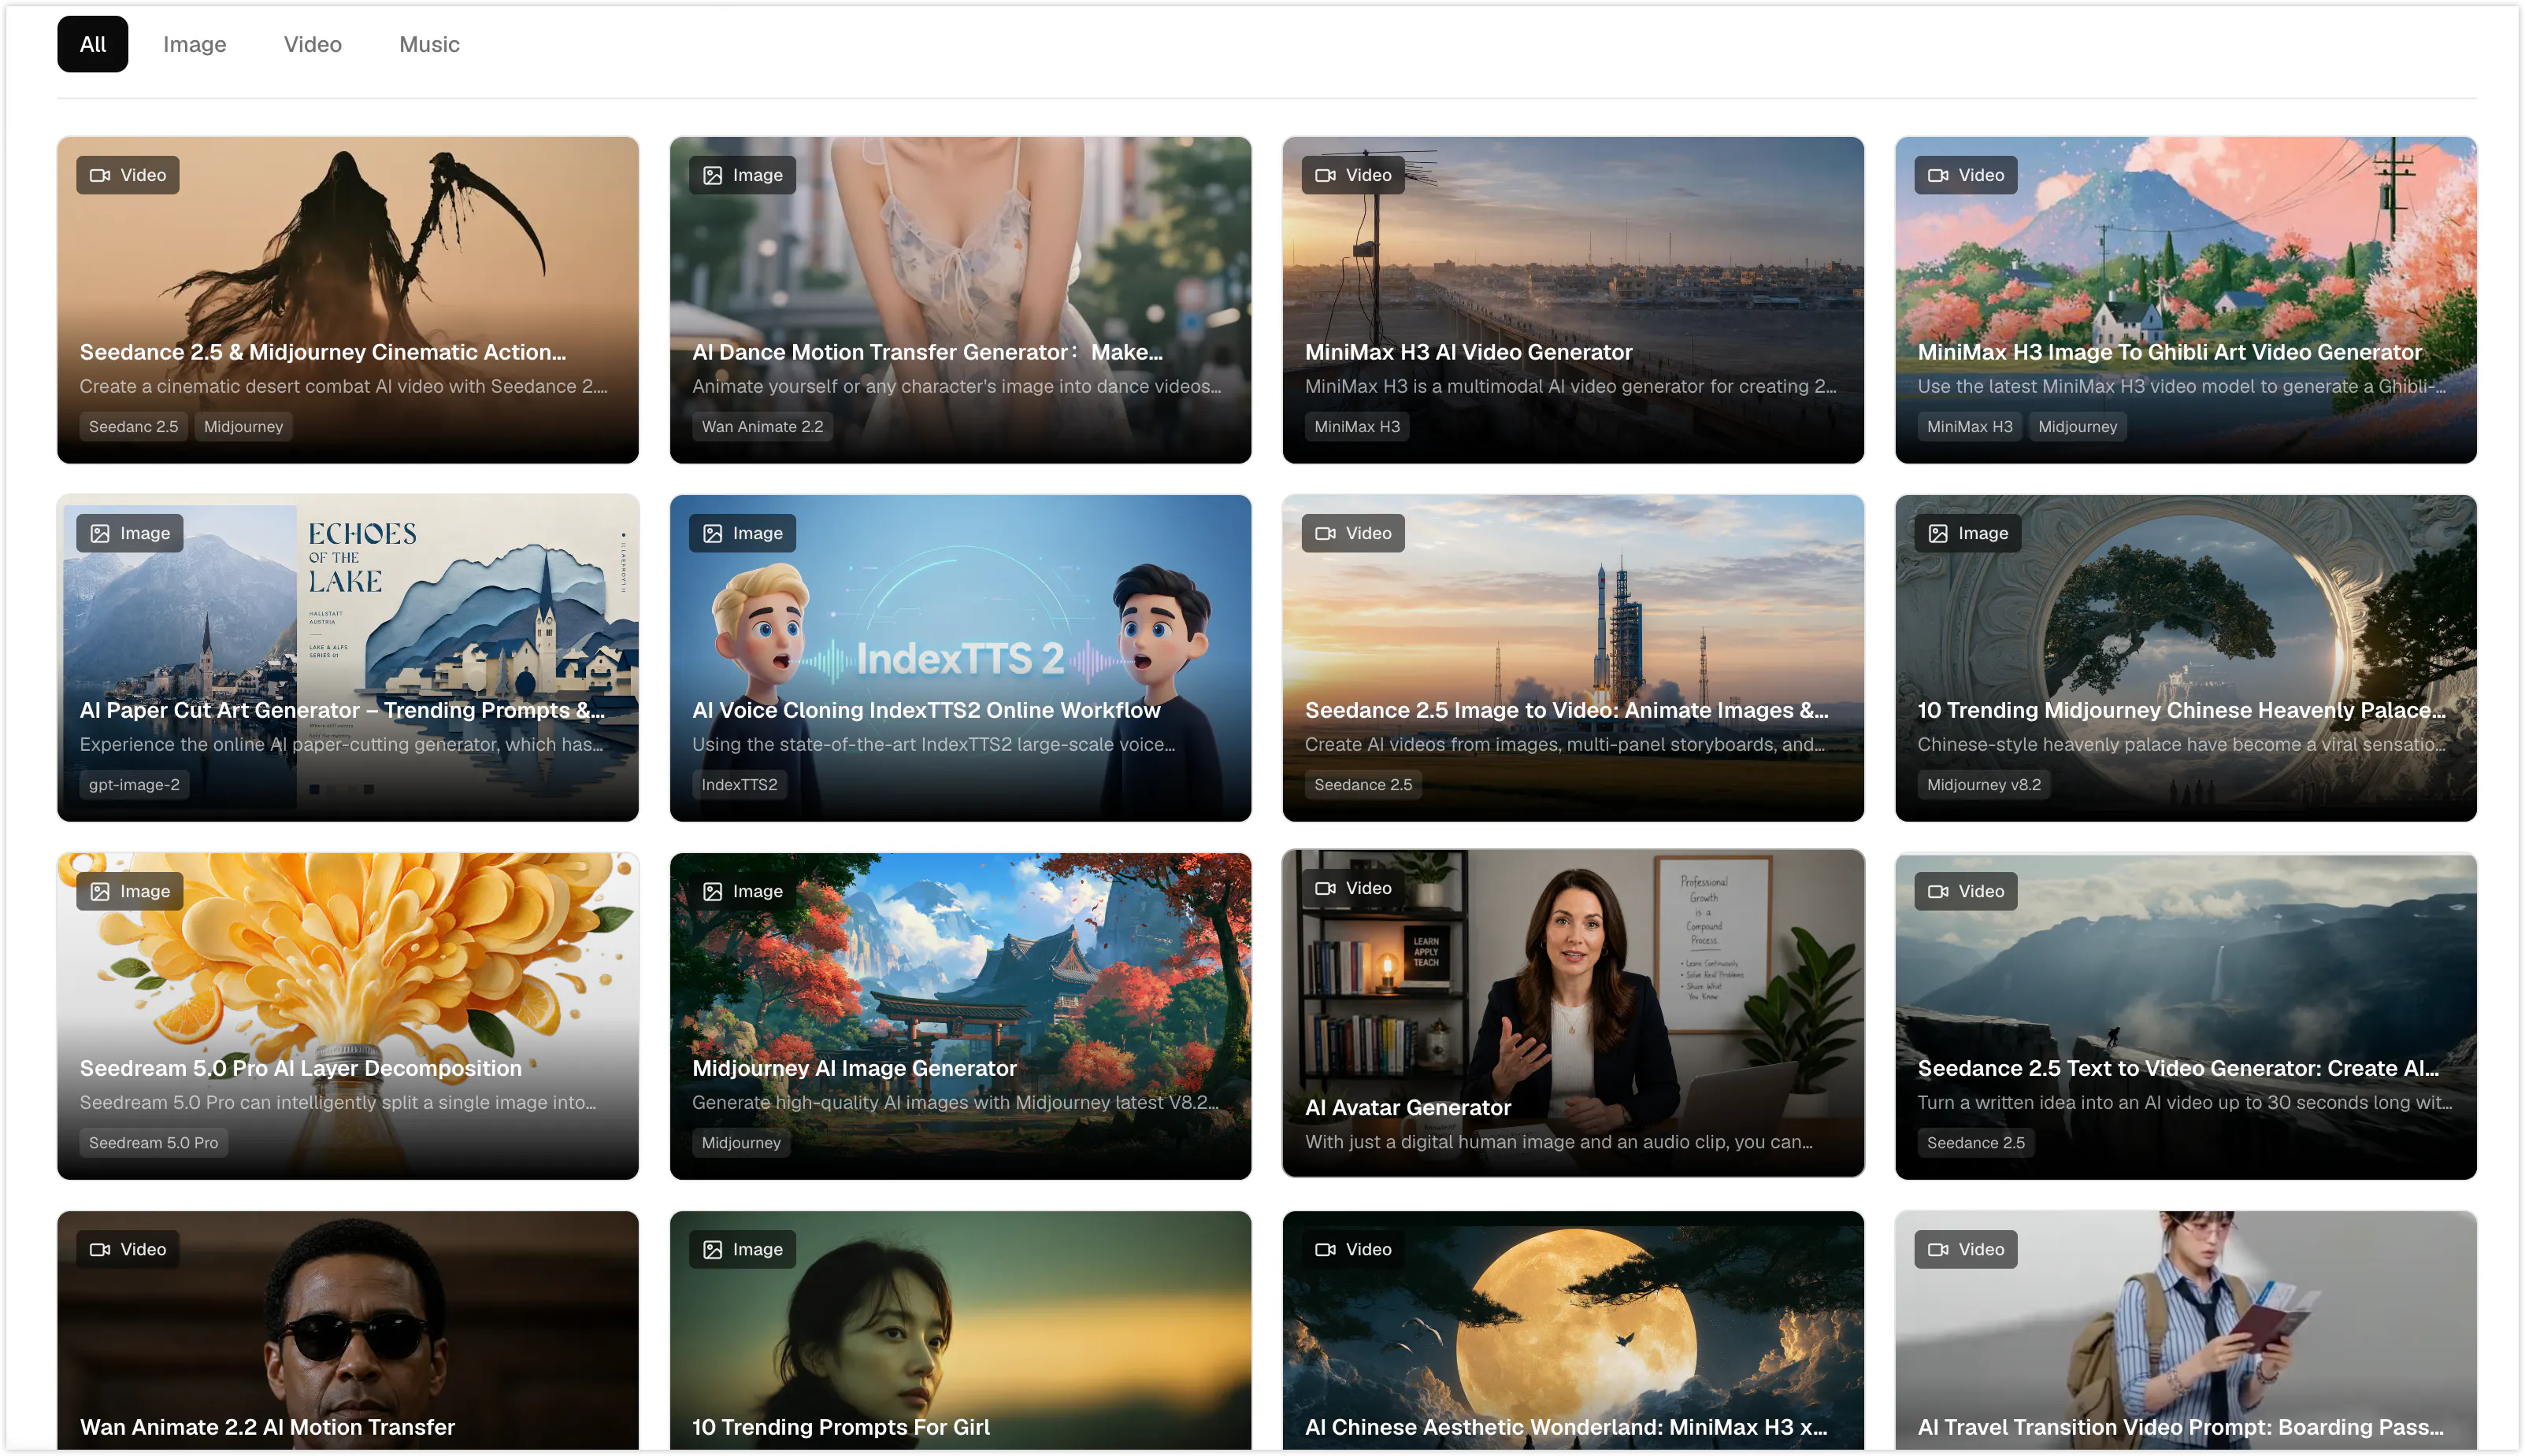Click Midjourney tag on Ghibli Art card

point(2078,427)
